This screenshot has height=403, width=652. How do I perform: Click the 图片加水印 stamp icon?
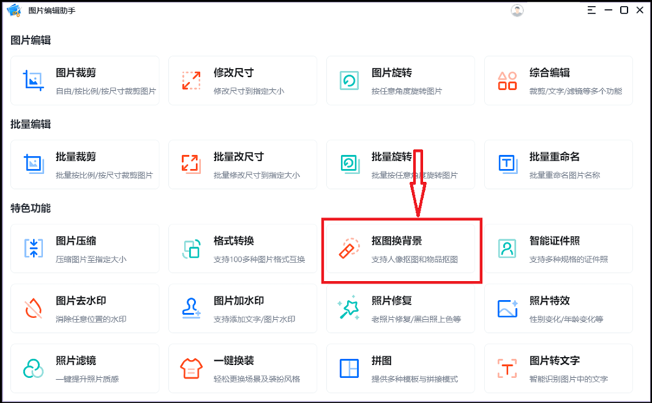[x=191, y=308]
